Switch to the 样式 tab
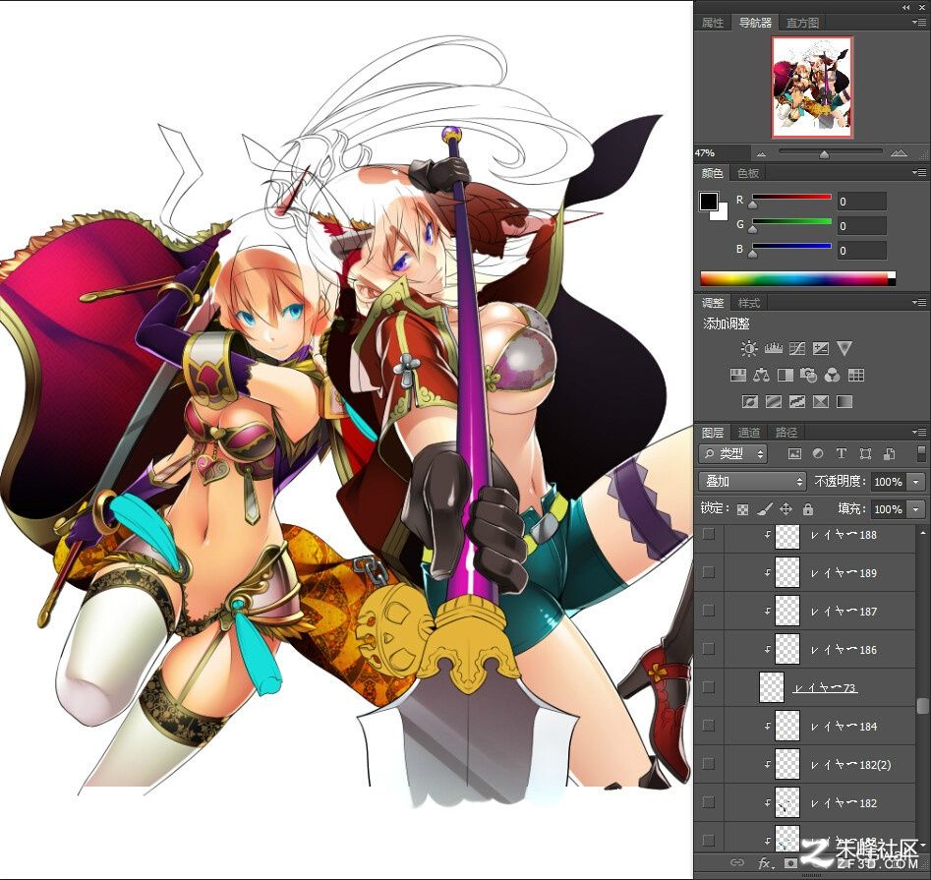The height and width of the screenshot is (880, 931). click(749, 303)
